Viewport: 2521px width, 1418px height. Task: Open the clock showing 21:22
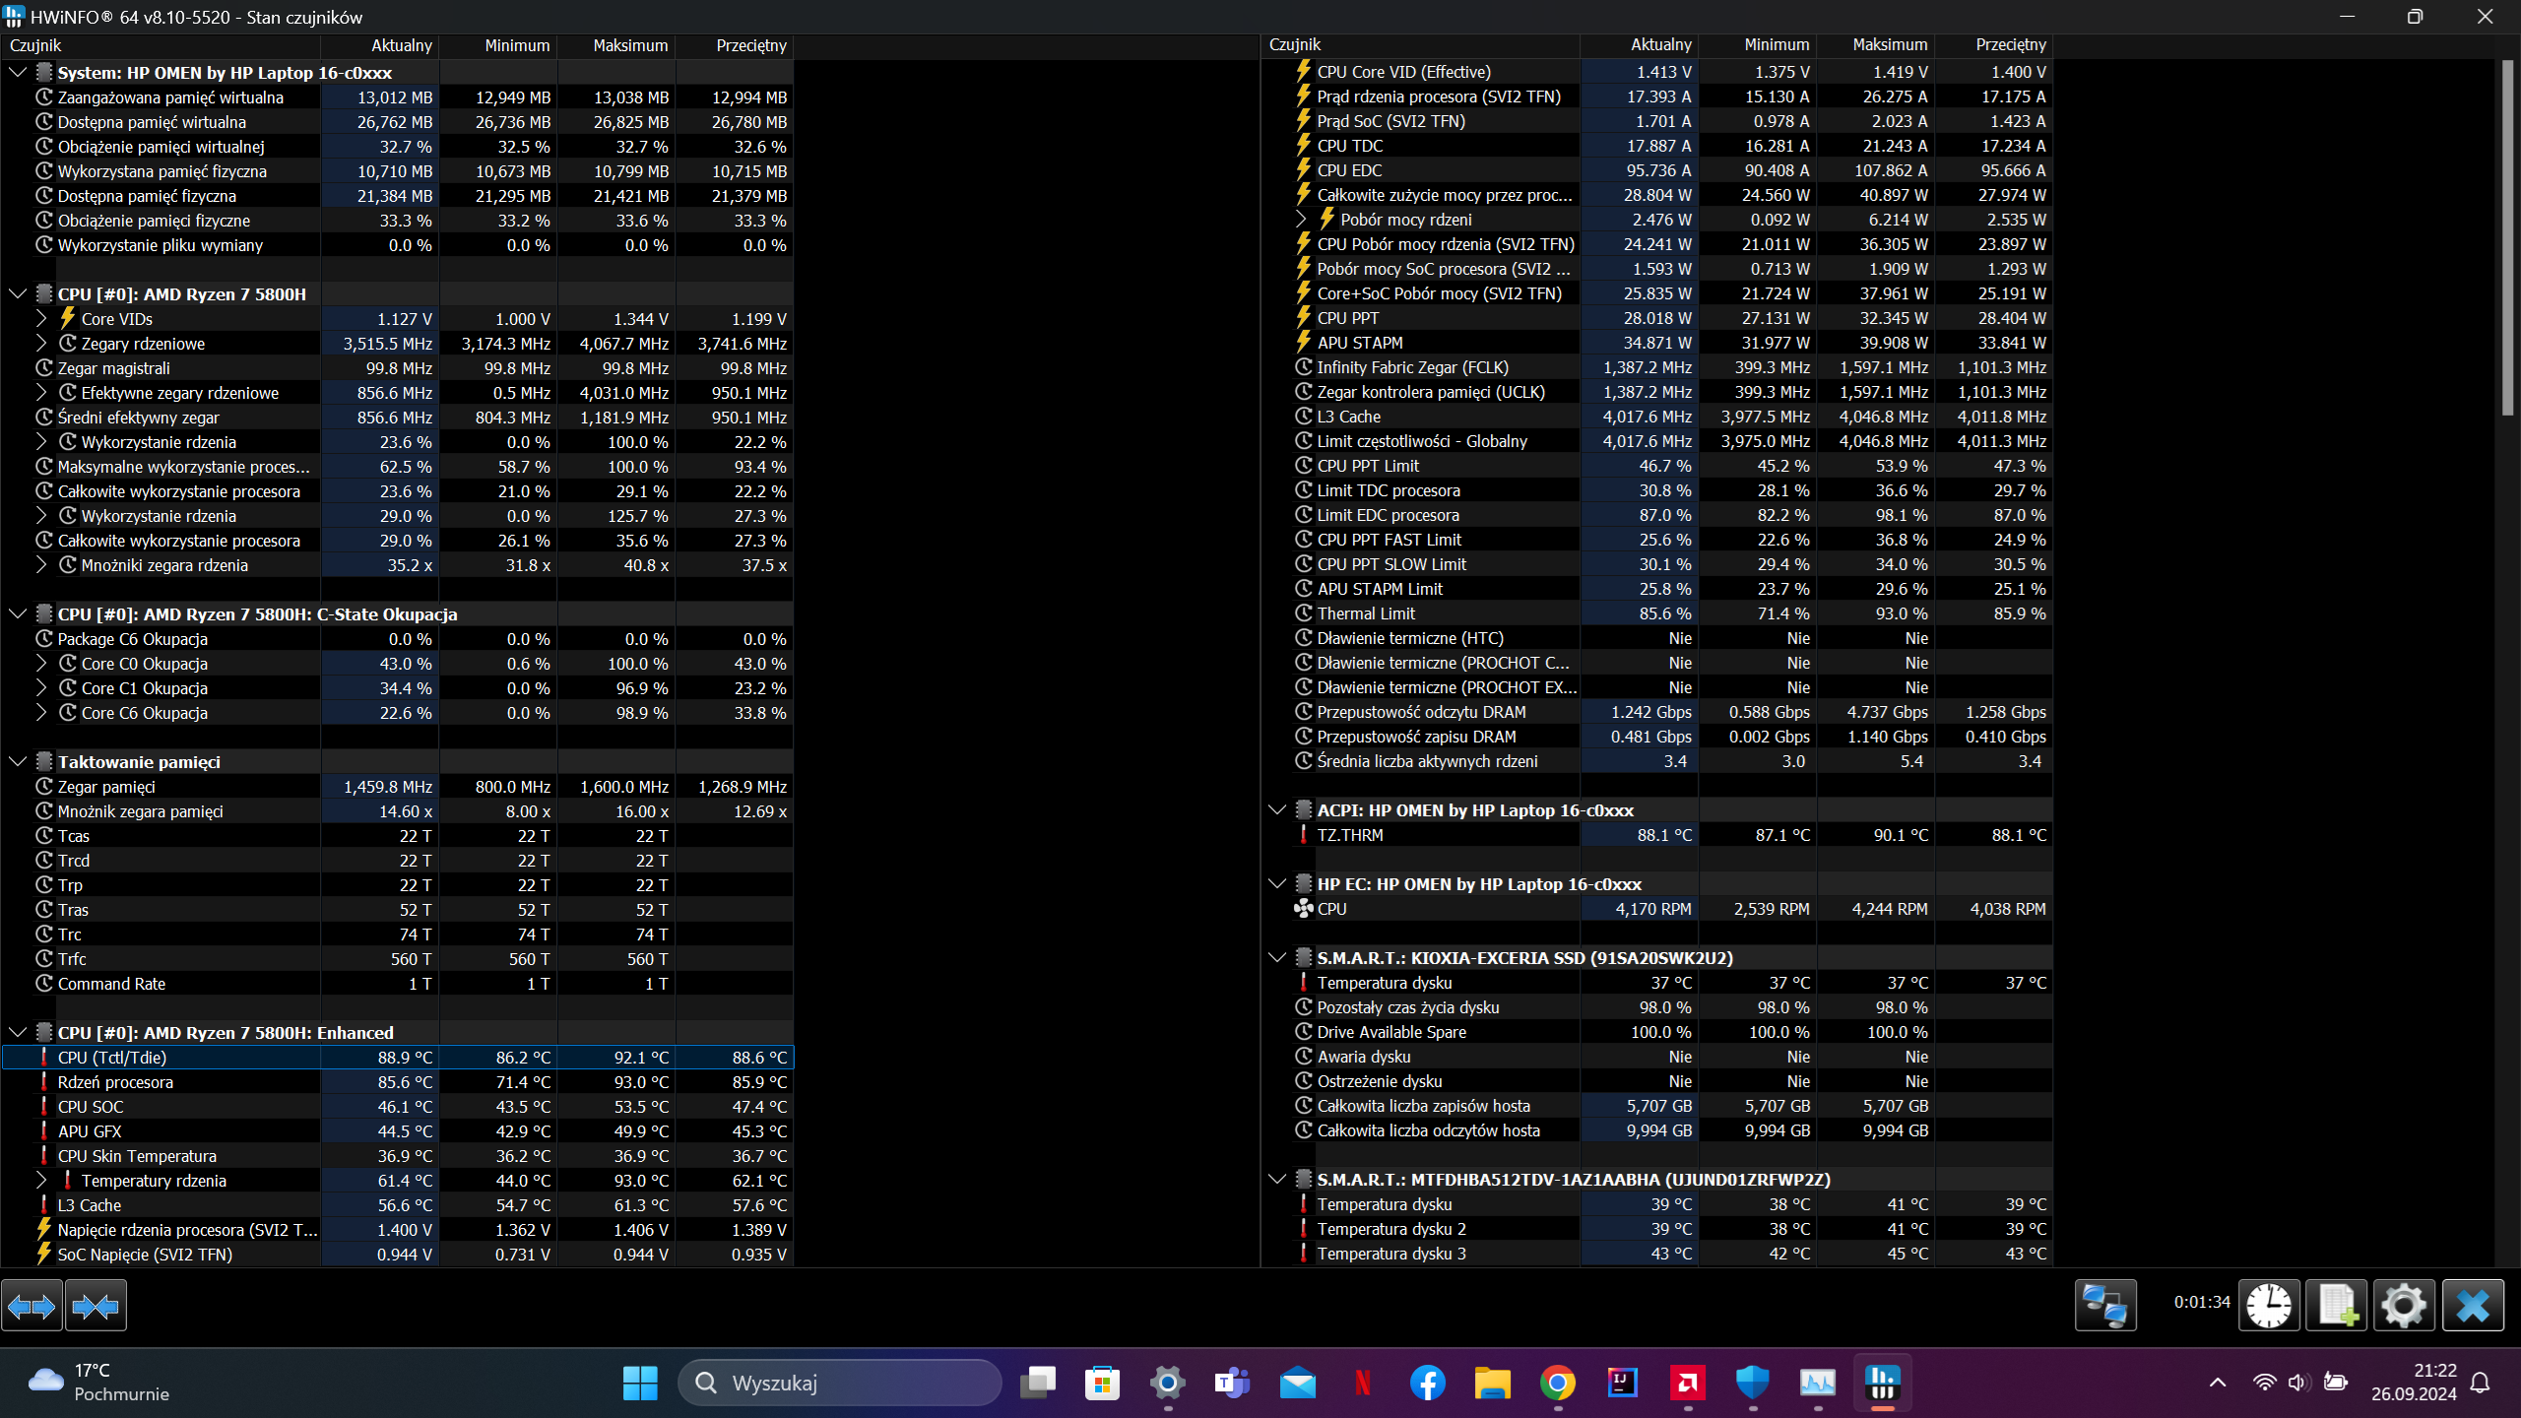coord(2414,1383)
